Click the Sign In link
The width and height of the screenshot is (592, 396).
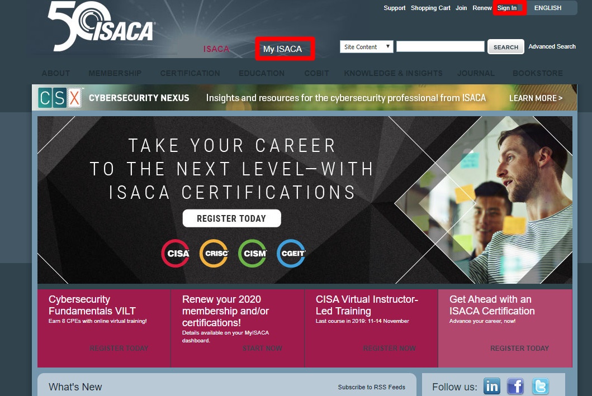coord(507,8)
